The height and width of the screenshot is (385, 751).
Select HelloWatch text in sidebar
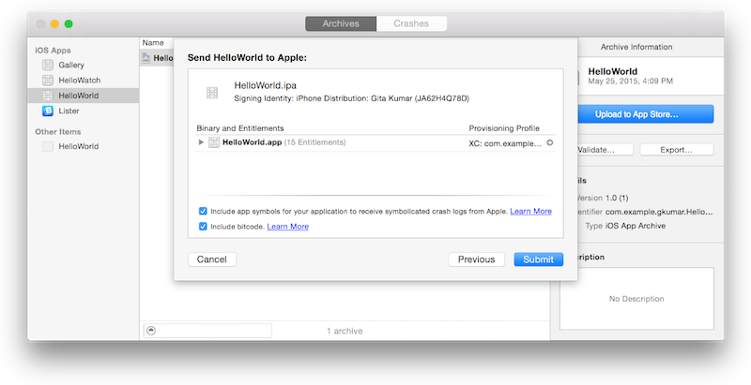(x=80, y=81)
